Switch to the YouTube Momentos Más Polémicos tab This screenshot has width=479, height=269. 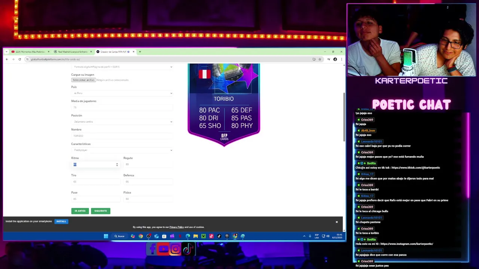point(30,52)
